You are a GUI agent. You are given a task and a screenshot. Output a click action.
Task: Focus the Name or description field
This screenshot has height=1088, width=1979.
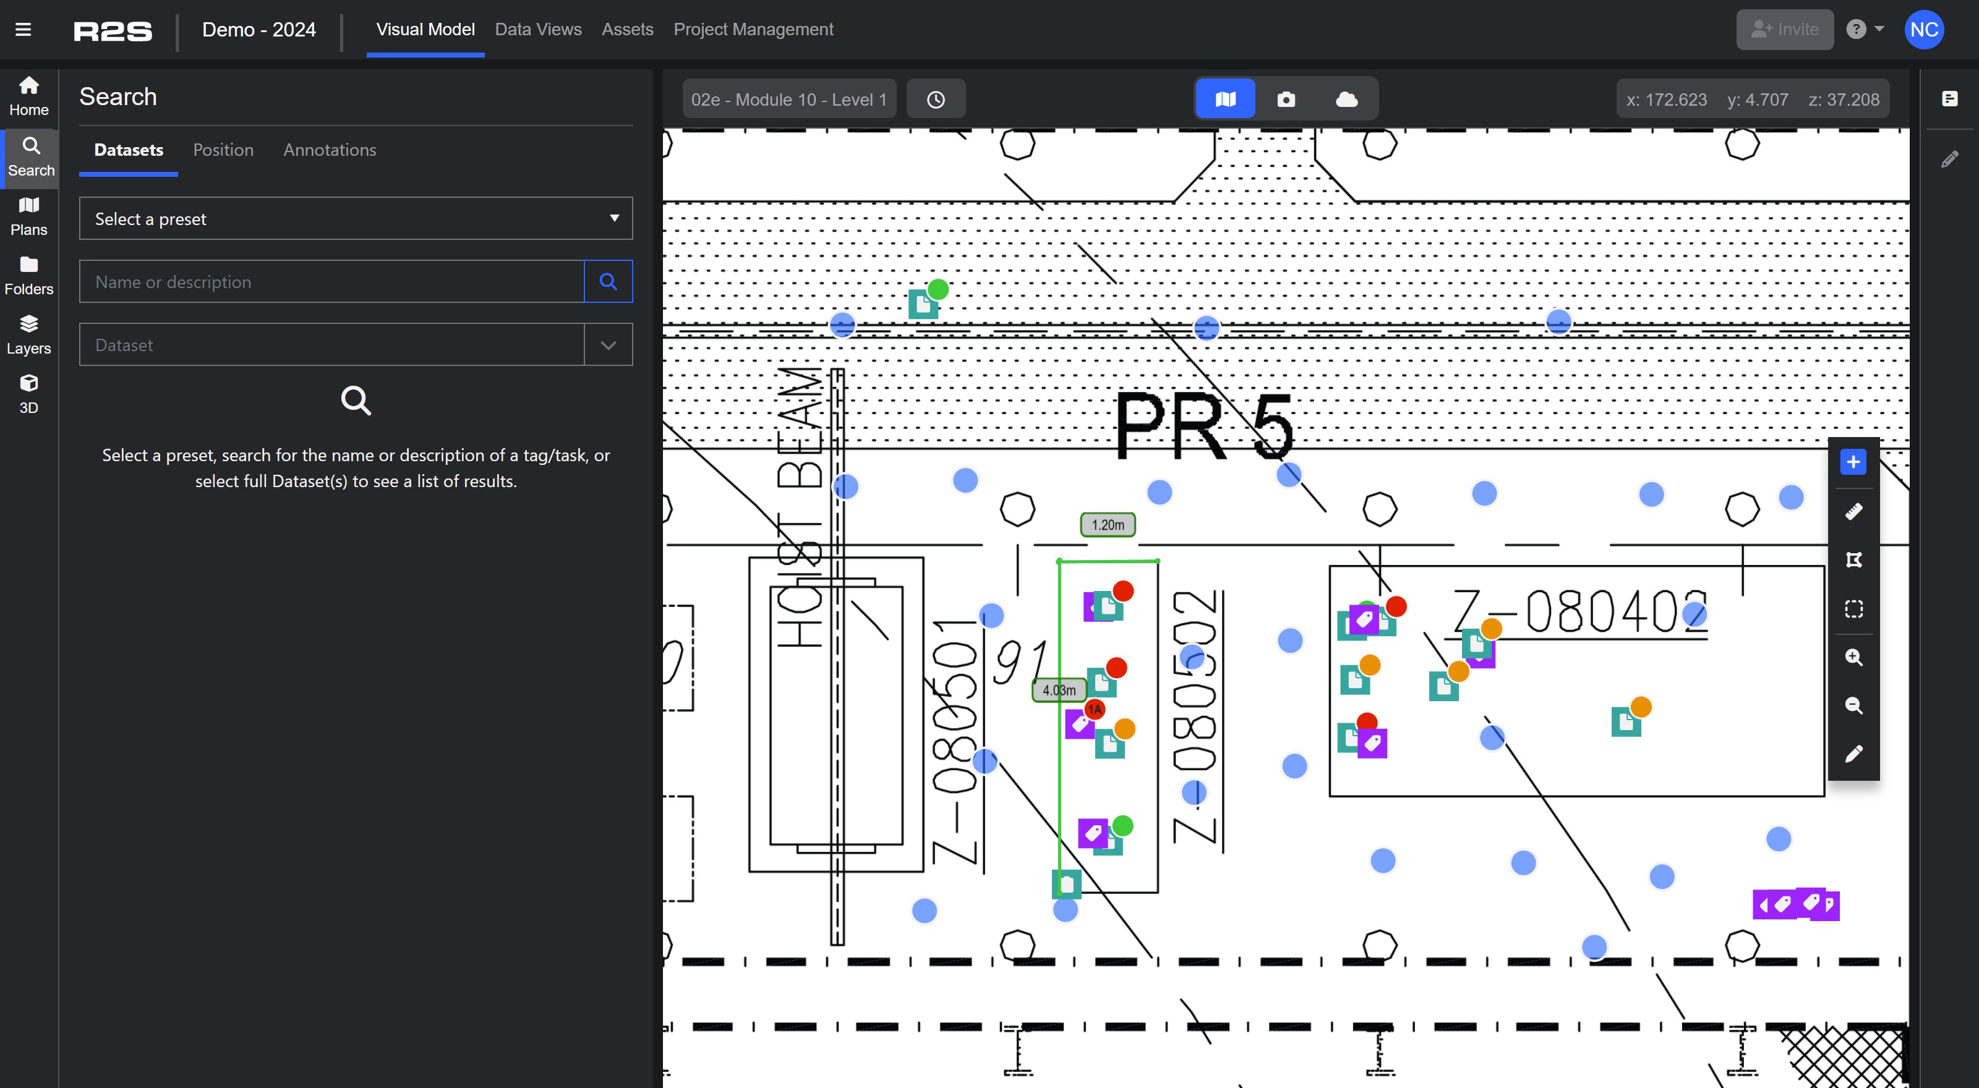(332, 281)
